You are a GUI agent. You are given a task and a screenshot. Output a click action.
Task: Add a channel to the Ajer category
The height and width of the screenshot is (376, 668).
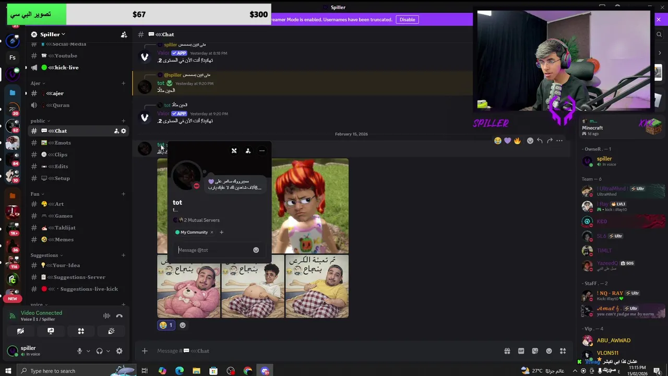click(x=124, y=83)
